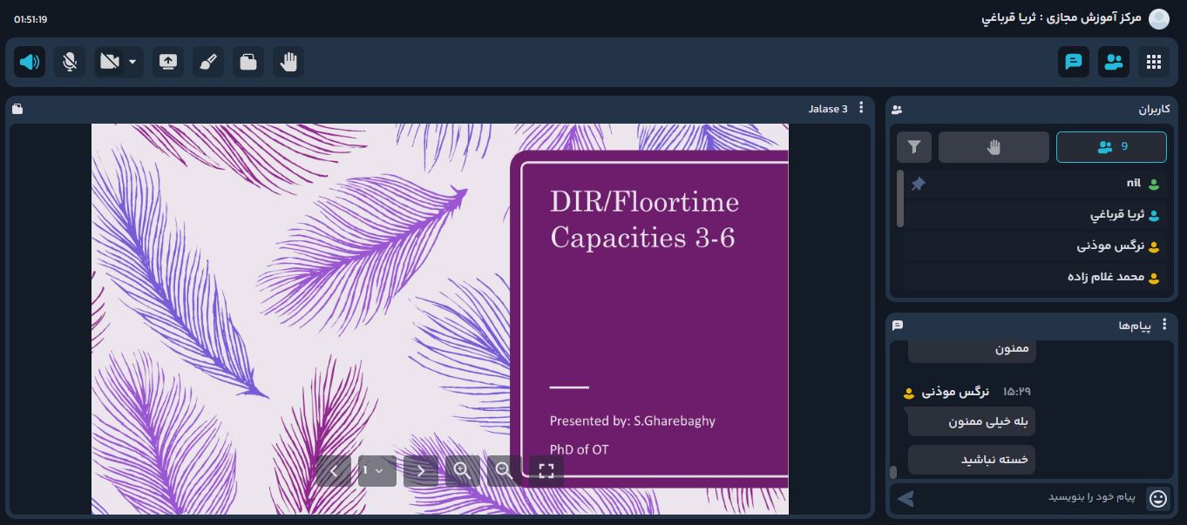Click the share screen icon
The height and width of the screenshot is (525, 1187).
click(x=168, y=62)
